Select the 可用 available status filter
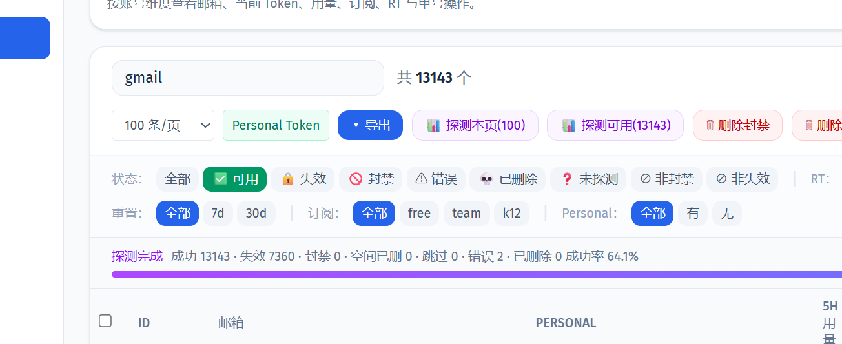The height and width of the screenshot is (344, 842). click(x=235, y=179)
